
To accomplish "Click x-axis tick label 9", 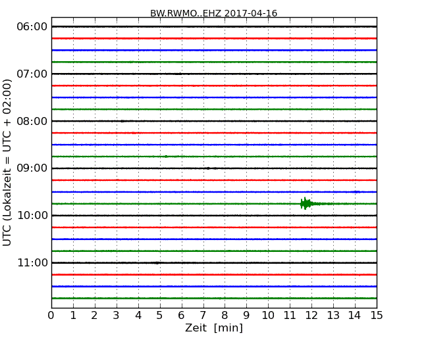I will click(246, 316).
